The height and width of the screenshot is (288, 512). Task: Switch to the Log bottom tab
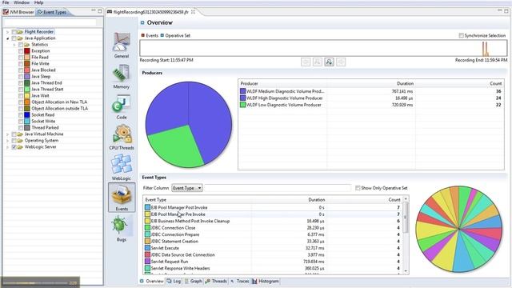click(x=174, y=281)
